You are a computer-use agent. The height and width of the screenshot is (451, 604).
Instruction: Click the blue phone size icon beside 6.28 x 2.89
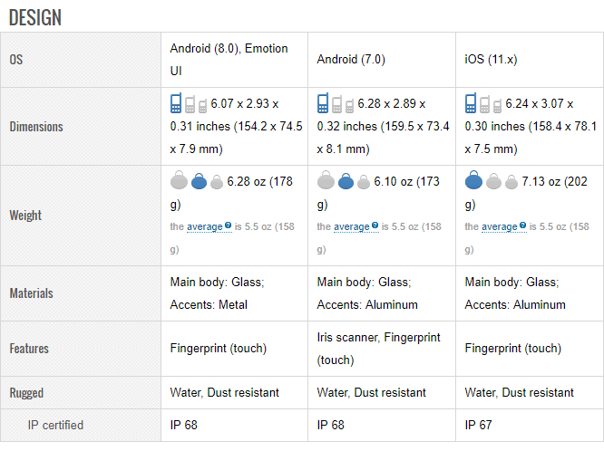pyautogui.click(x=324, y=103)
